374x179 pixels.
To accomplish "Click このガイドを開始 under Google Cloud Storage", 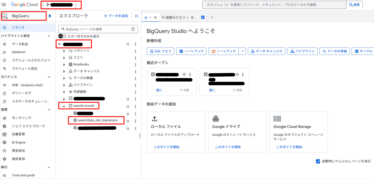I will (x=289, y=147).
